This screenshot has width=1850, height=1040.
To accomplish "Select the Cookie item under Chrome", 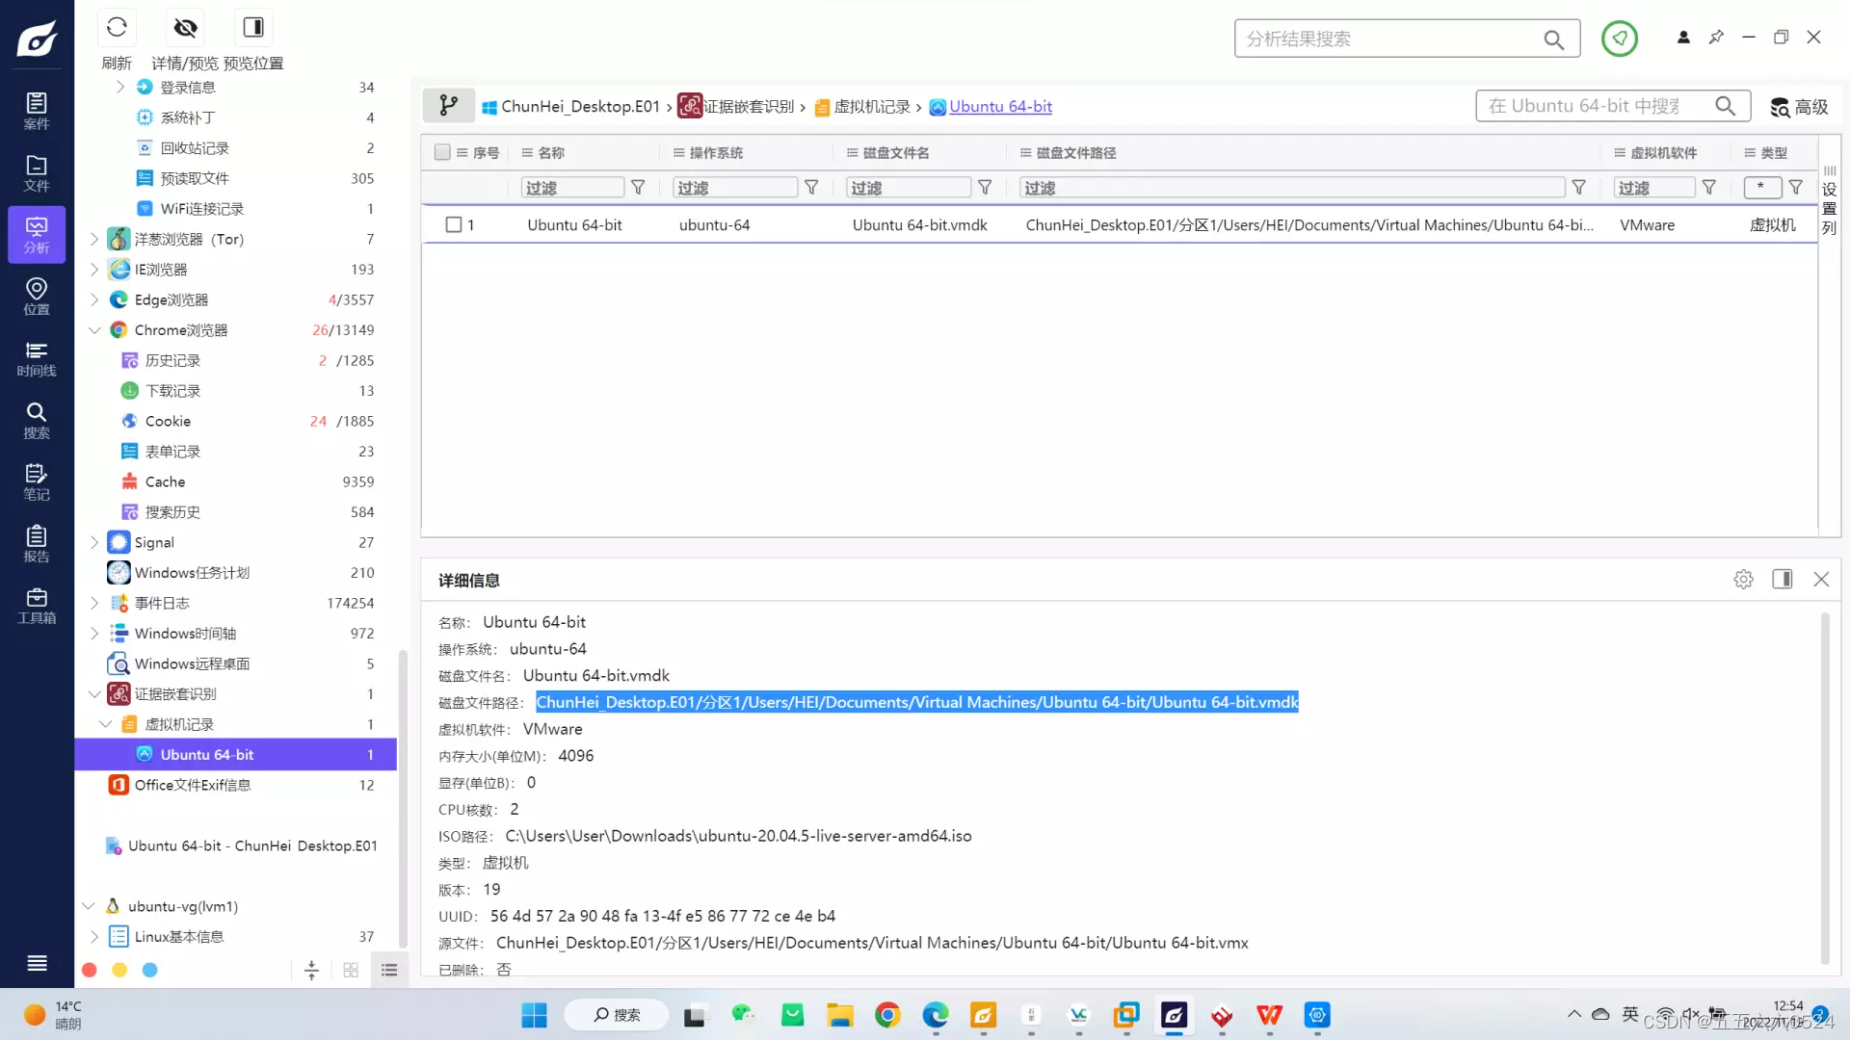I will point(168,421).
